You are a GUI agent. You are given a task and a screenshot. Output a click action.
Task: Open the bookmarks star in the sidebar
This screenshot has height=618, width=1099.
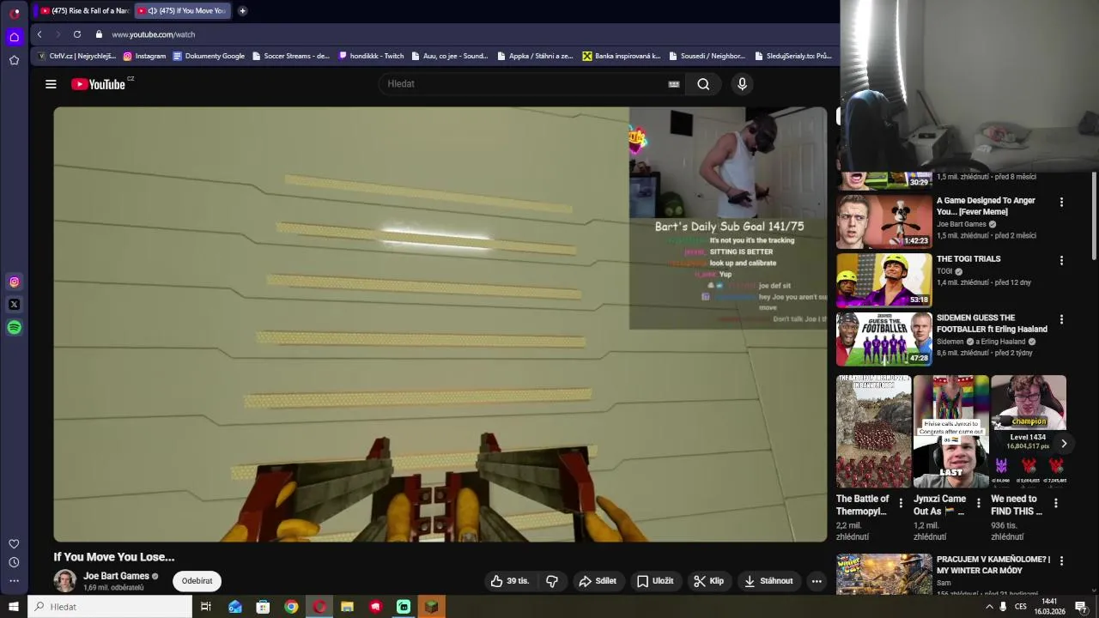click(15, 60)
